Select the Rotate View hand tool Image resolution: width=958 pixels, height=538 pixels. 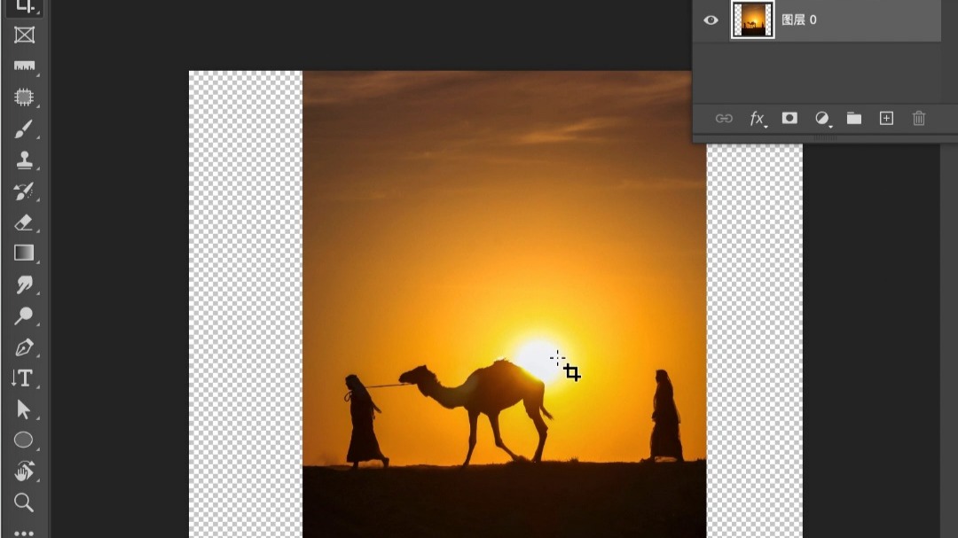coord(24,472)
